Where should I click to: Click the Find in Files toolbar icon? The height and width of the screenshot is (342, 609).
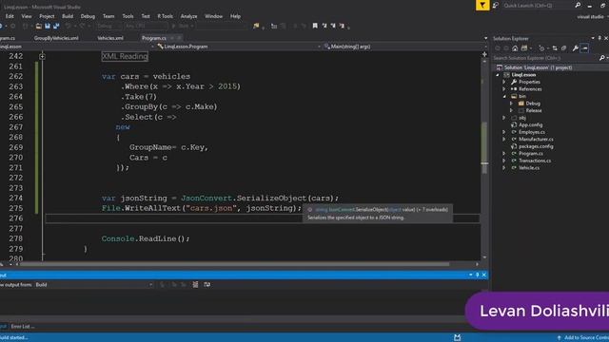point(256,26)
